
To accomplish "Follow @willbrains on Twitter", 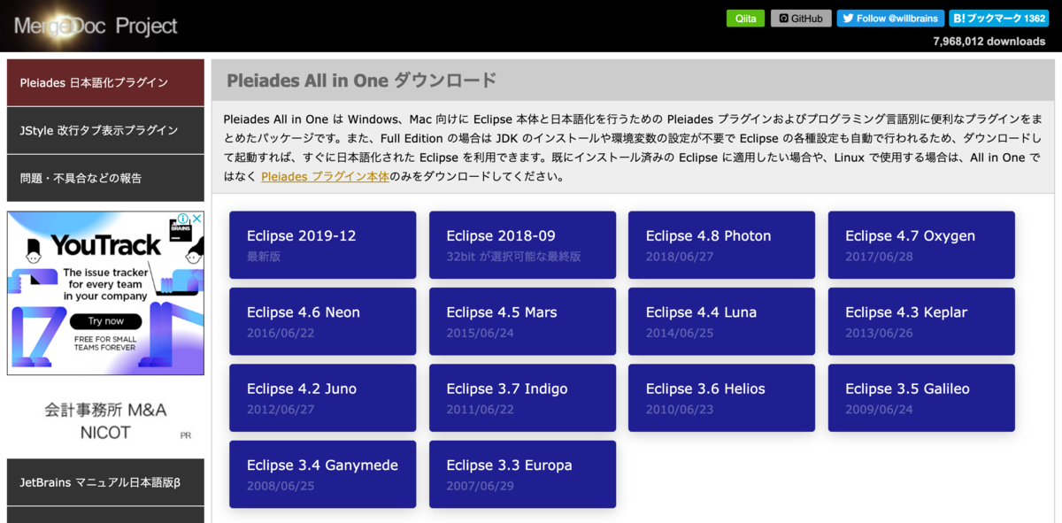I will (890, 18).
